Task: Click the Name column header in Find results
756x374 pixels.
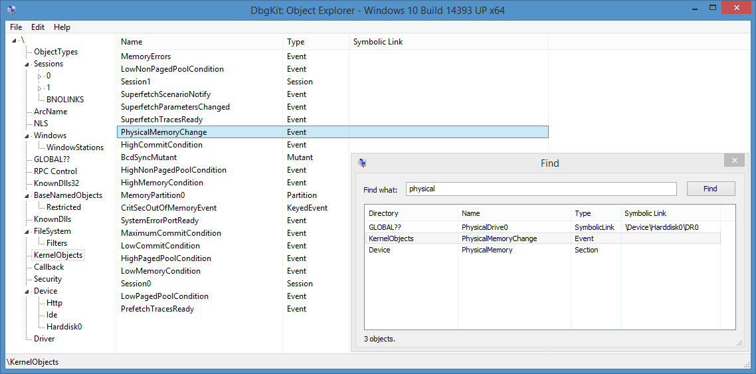Action: 514,213
